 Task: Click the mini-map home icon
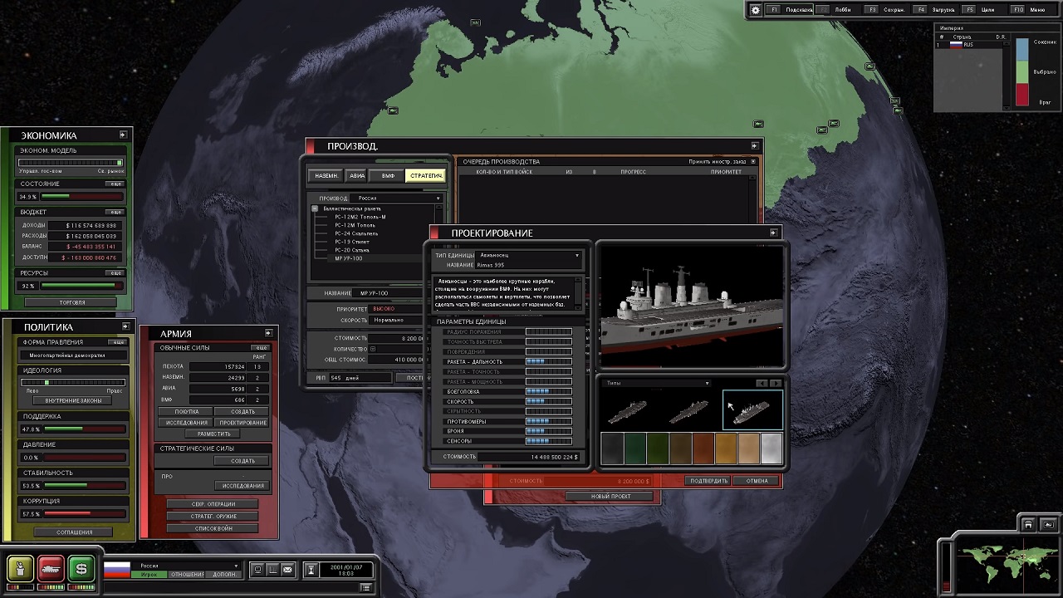[x=1028, y=525]
